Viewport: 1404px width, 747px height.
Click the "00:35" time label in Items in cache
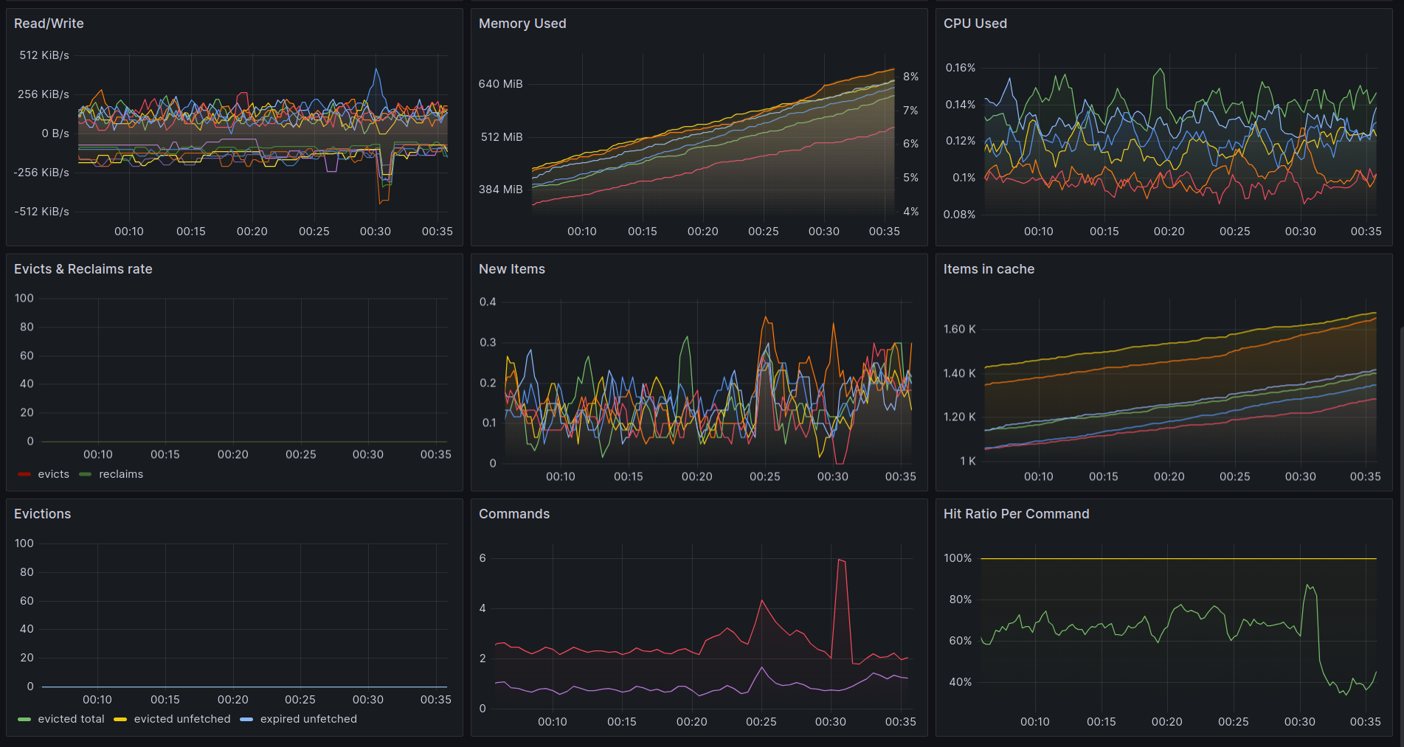coord(1366,477)
